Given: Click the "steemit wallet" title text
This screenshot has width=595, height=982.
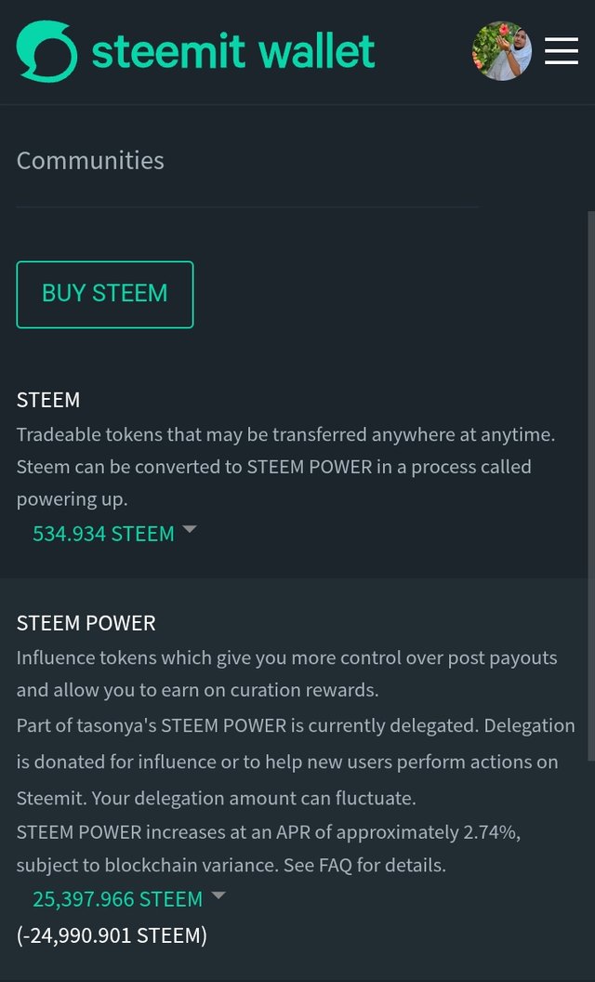Looking at the screenshot, I should point(233,51).
